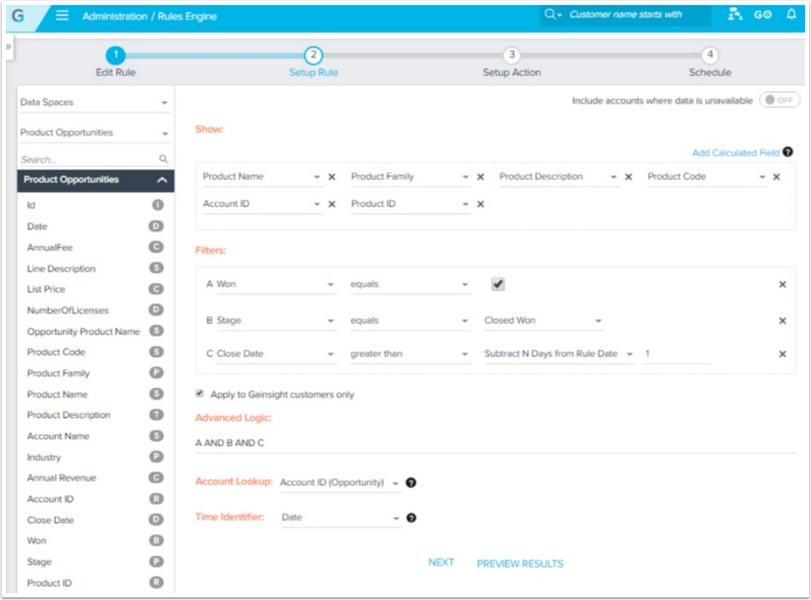
Task: Remove the Product ID show field
Action: pyautogui.click(x=481, y=204)
